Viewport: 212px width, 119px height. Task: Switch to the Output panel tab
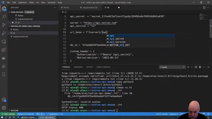[89, 67]
